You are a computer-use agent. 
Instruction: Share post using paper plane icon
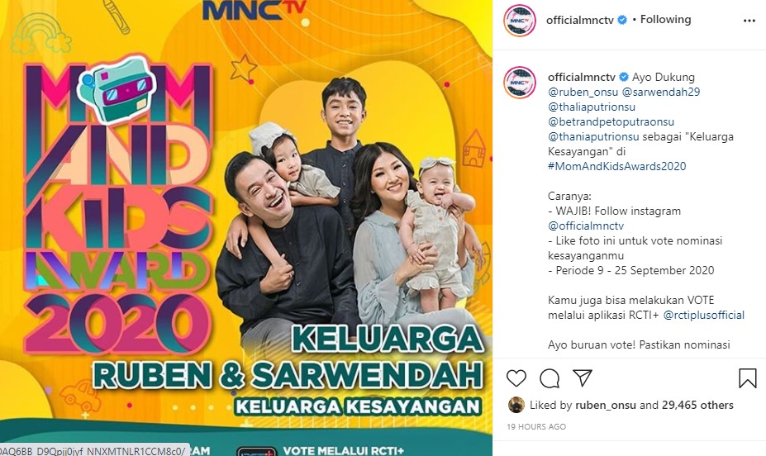(x=583, y=378)
